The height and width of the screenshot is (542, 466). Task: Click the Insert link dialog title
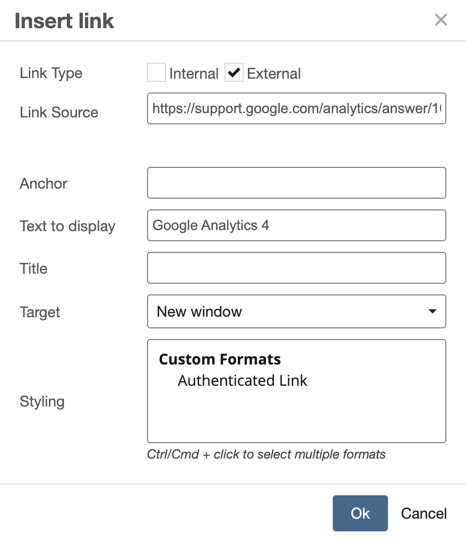(65, 20)
